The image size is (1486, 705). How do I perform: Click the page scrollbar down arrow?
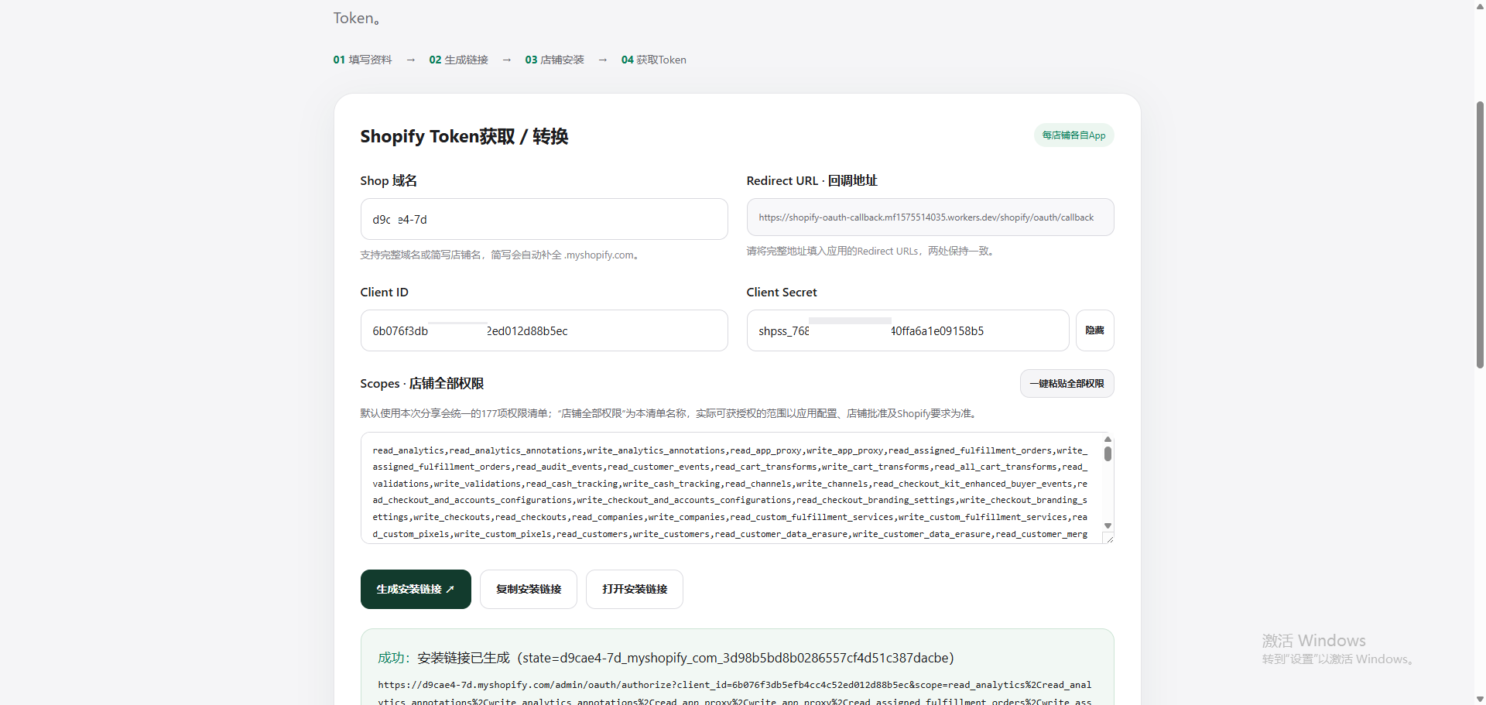(1480, 700)
